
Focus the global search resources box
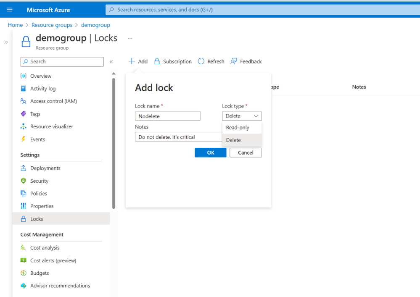tap(262, 10)
